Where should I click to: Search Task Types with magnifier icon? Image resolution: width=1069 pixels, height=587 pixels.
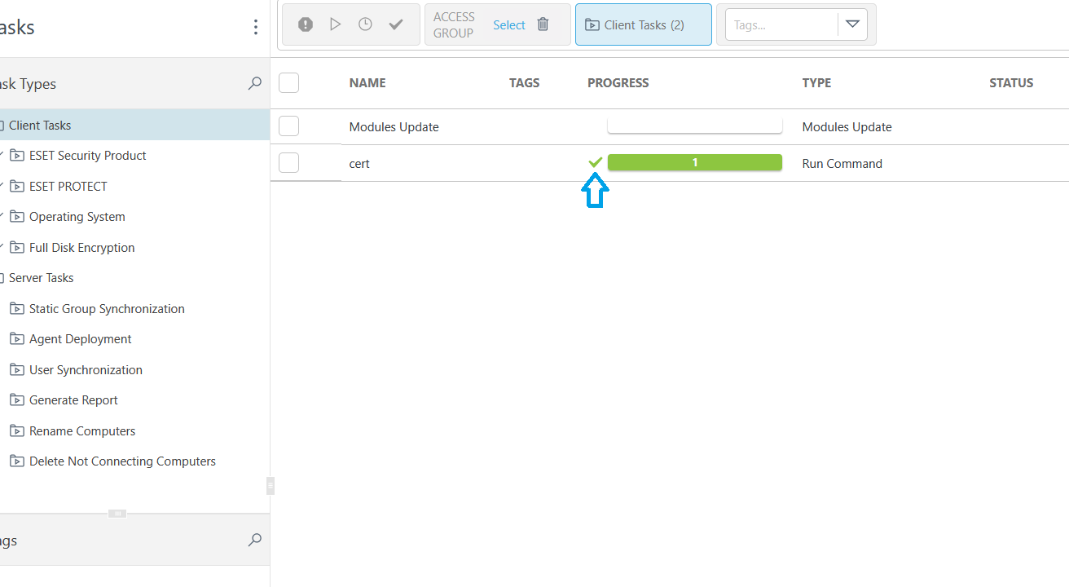click(255, 83)
